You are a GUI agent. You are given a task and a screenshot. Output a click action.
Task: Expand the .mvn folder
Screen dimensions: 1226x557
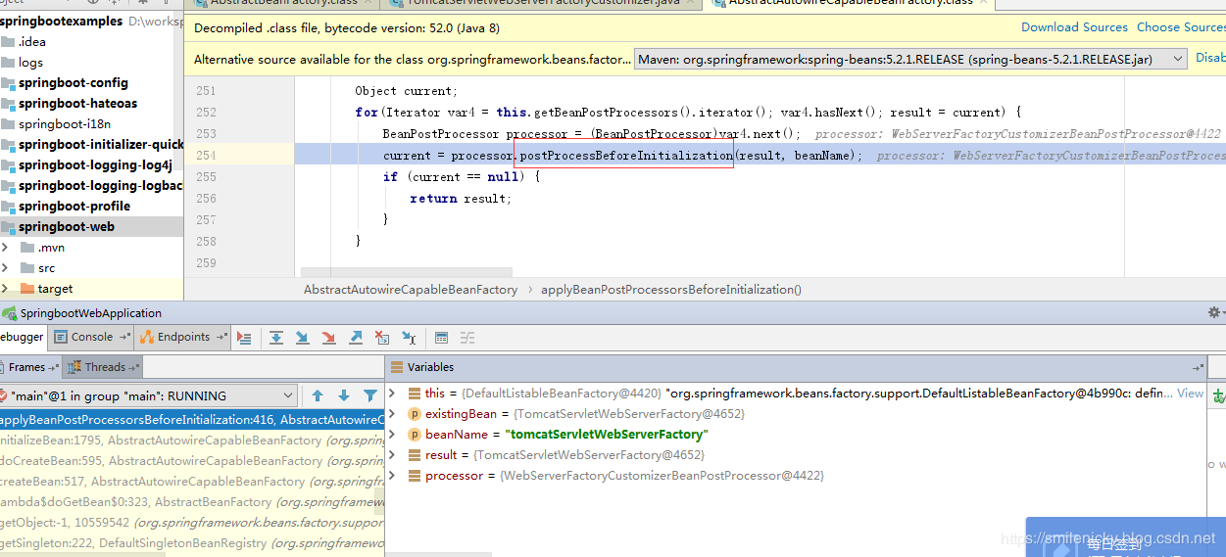click(6, 248)
